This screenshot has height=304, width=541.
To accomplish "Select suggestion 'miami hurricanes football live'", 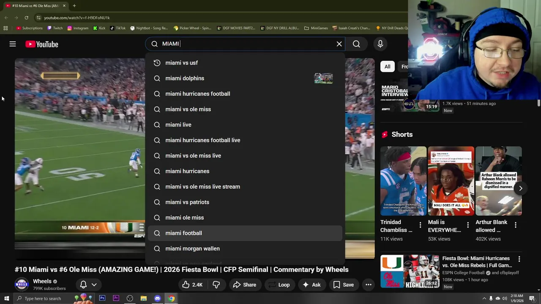I will (245, 140).
